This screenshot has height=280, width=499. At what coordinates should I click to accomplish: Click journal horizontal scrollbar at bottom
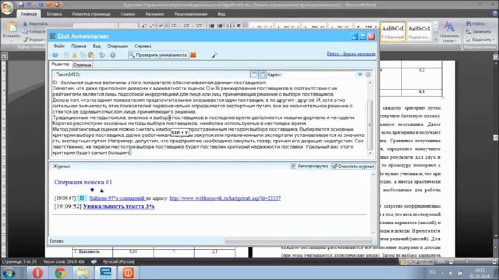299,241
